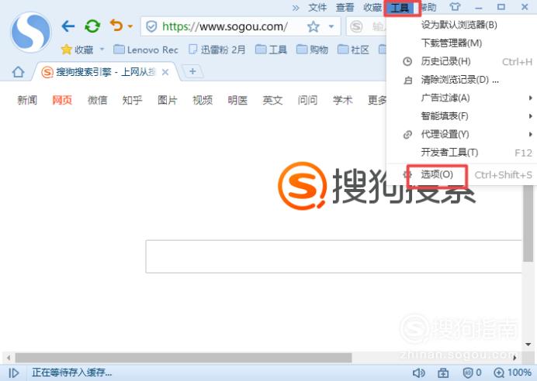Close the 搜狗搜索引擎 tab
This screenshot has height=381, width=537.
click(165, 72)
